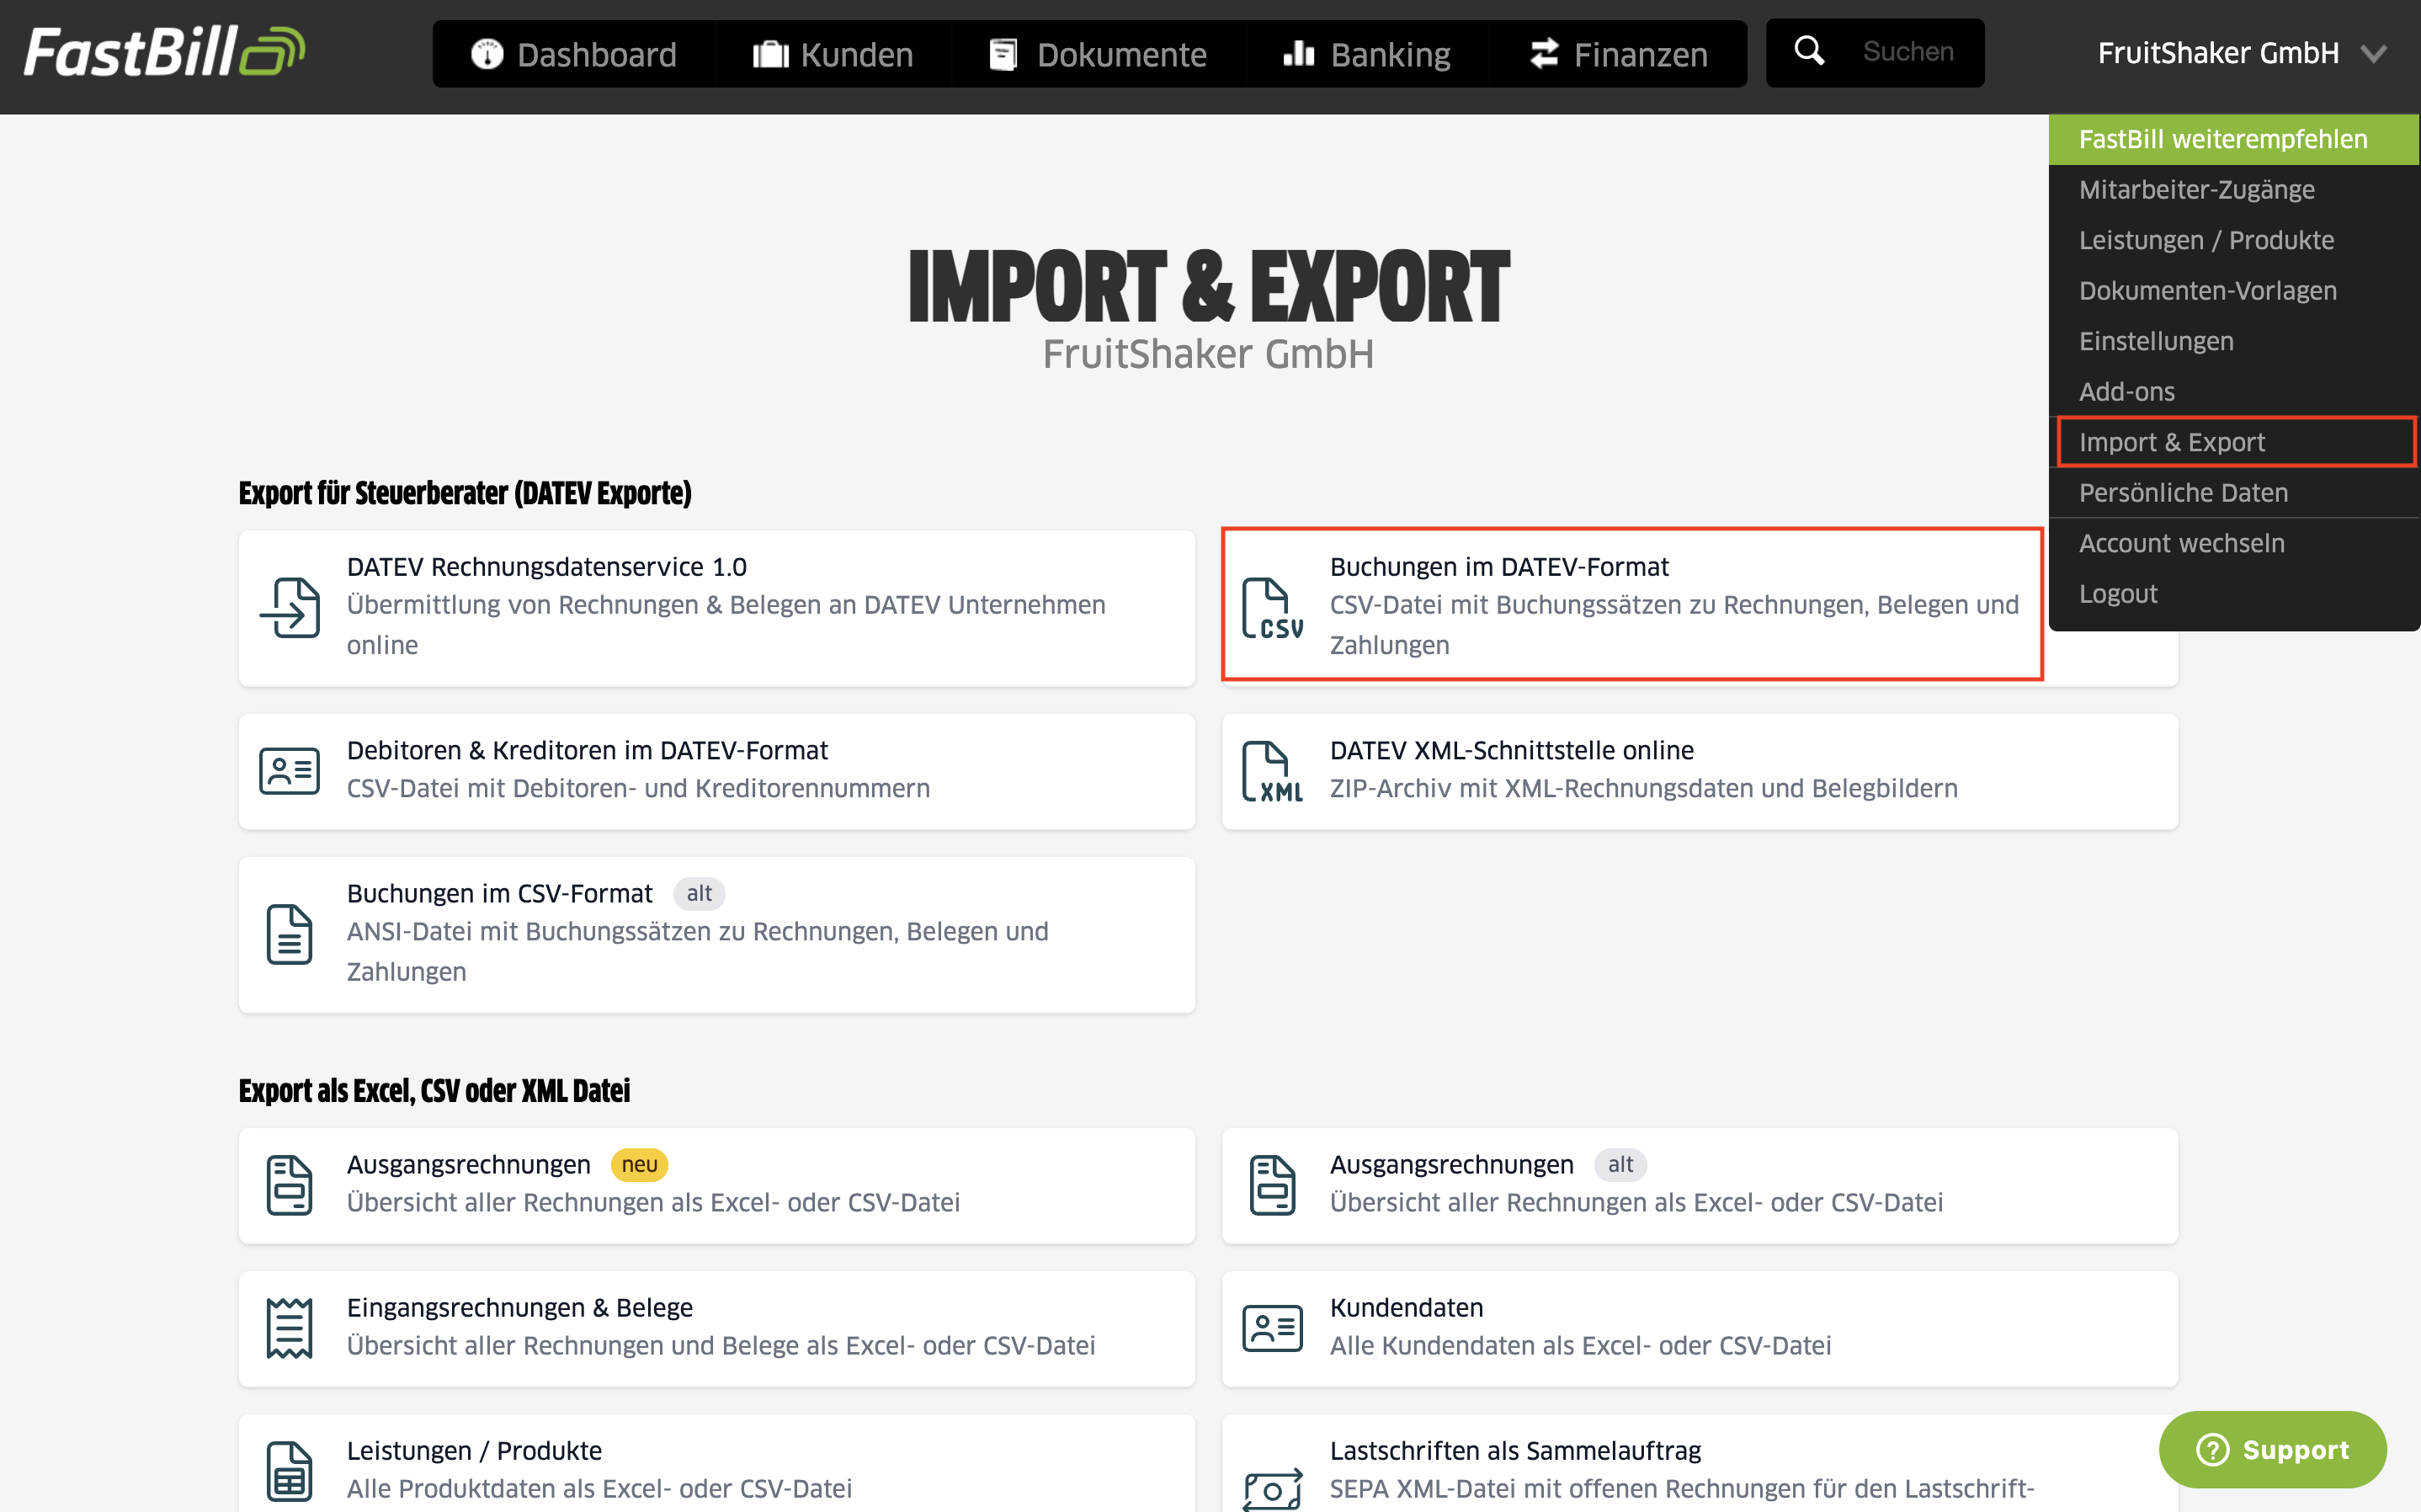Open Debitoren & Kreditoren im DATEV-Format
Image resolution: width=2421 pixels, height=1512 pixels.
pos(716,771)
